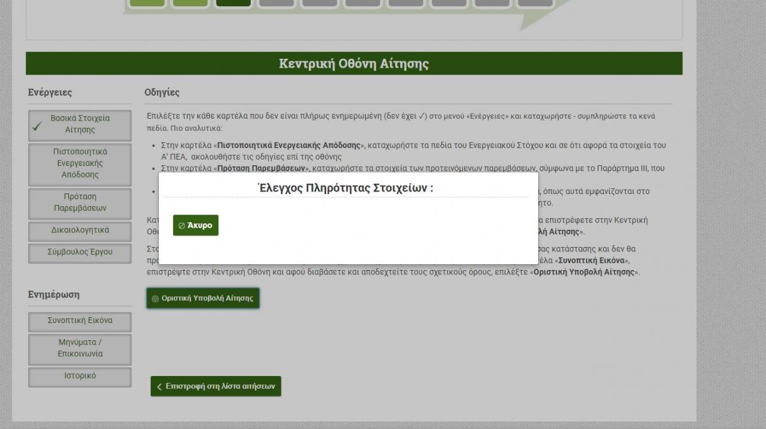Click the dark green current progress step
Viewport: 766px width, 429px height.
point(233,3)
